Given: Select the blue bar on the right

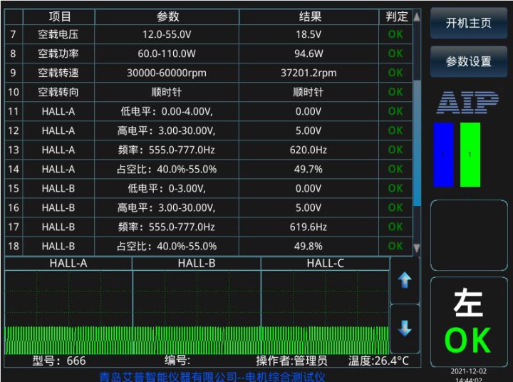Looking at the screenshot, I should [444, 155].
